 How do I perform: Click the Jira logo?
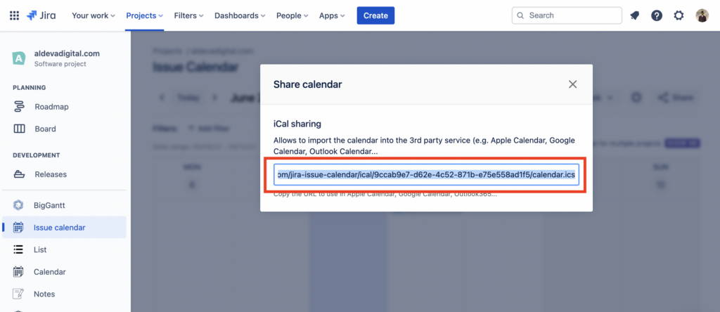tap(41, 15)
